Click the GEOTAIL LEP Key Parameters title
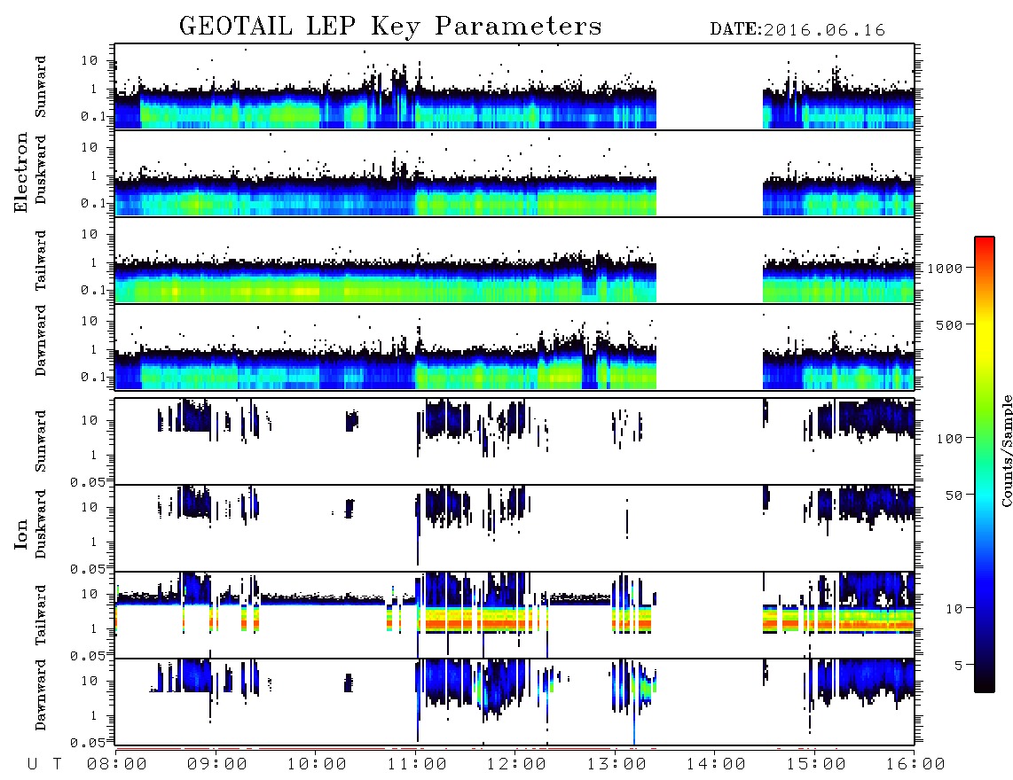Viewport: 1013px width, 780px height. tap(390, 27)
